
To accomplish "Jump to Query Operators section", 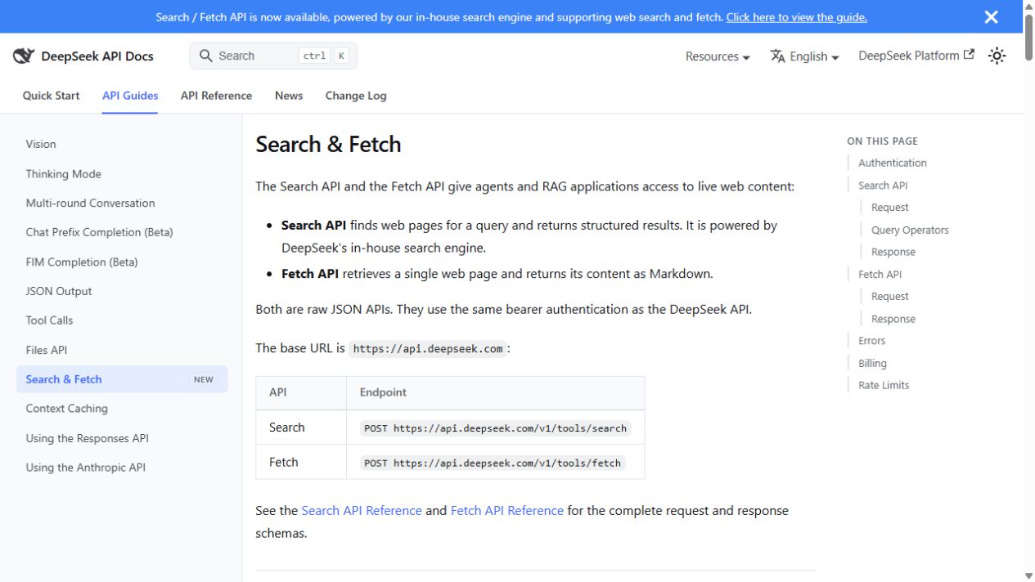I will [x=910, y=230].
